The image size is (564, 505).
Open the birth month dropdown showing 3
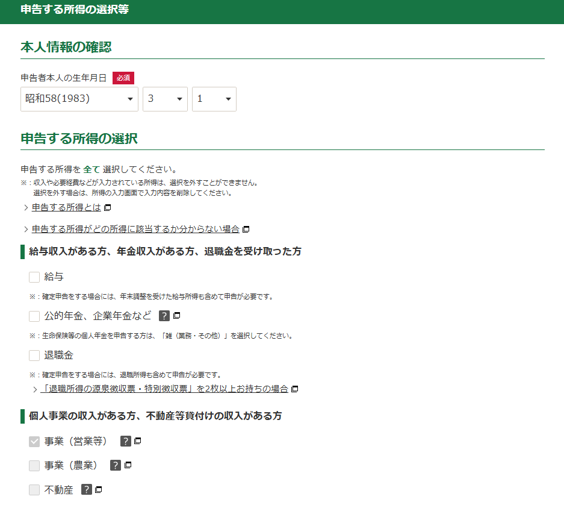coord(165,99)
